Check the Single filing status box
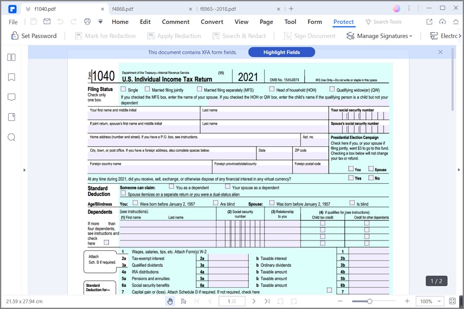Viewport: 464px width, 309px height. click(123, 89)
